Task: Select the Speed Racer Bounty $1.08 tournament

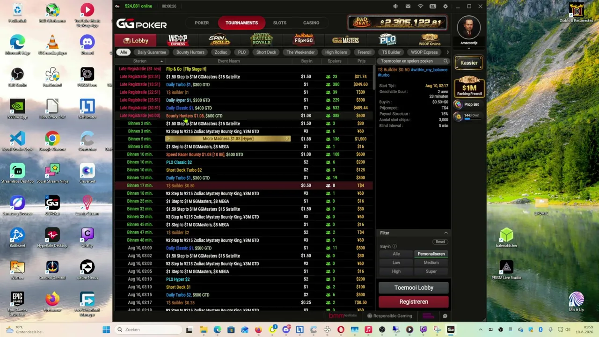Action: pos(245,154)
